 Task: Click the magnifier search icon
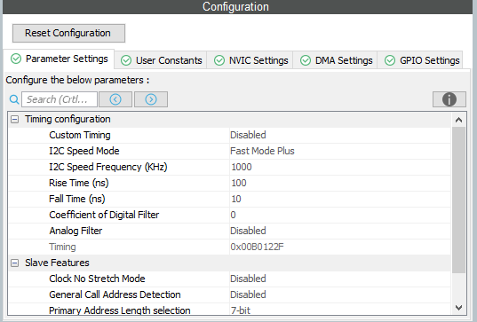click(x=14, y=99)
